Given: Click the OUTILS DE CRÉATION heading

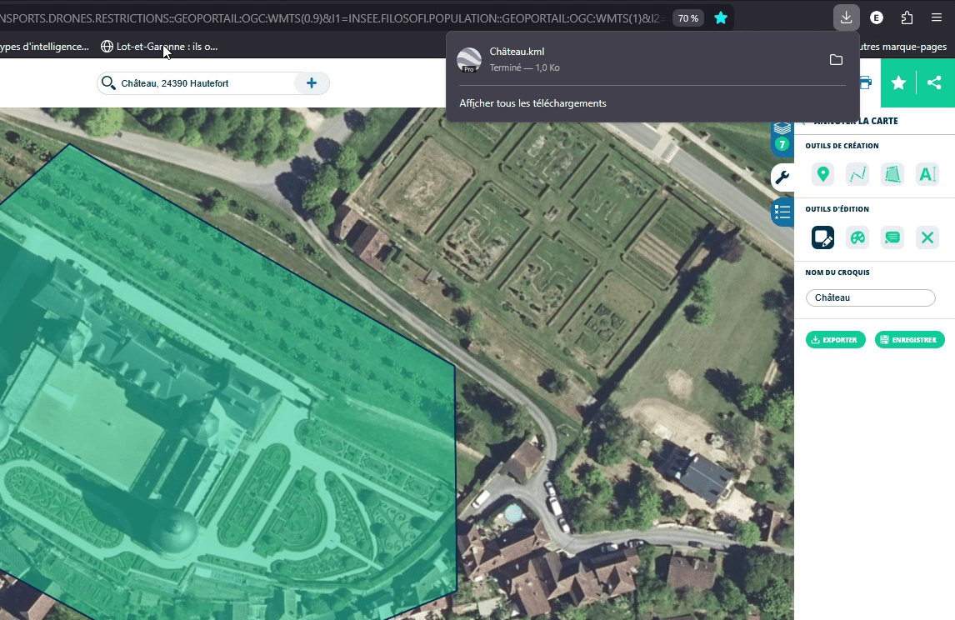Looking at the screenshot, I should (x=842, y=146).
